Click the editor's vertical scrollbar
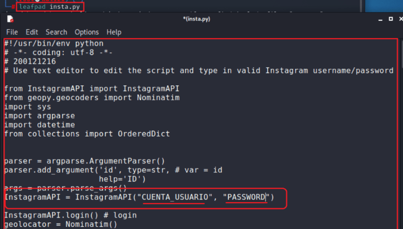The height and width of the screenshot is (229, 403). pyautogui.click(x=401, y=134)
